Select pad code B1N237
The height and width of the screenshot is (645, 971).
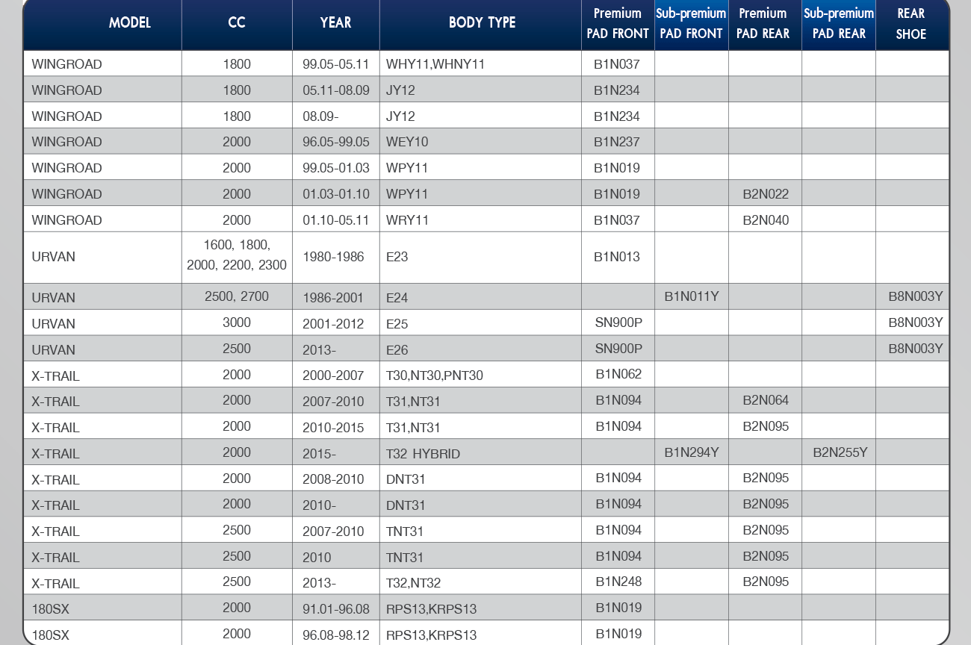click(617, 142)
